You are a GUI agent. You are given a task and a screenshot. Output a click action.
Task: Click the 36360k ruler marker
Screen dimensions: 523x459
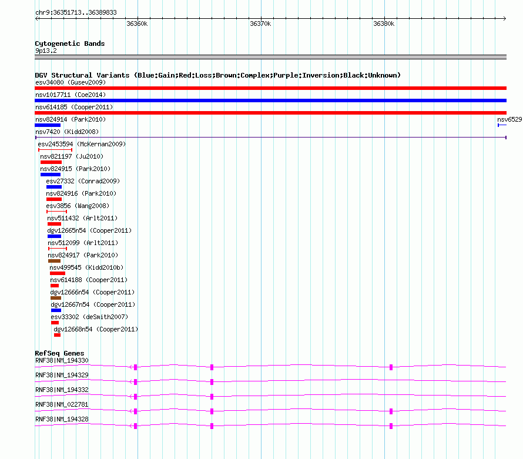[x=137, y=24]
